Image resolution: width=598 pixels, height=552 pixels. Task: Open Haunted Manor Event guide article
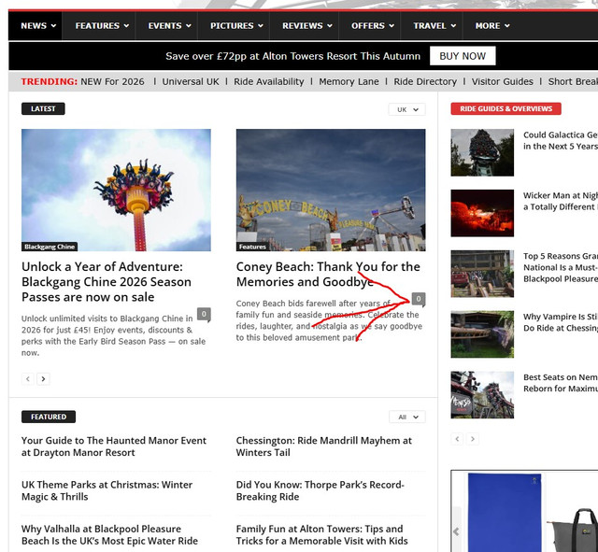click(114, 446)
